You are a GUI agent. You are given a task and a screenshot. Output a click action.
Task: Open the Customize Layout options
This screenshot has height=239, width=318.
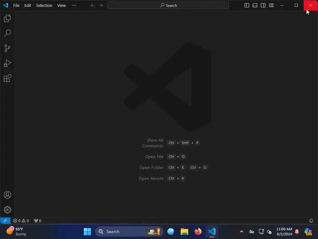(x=271, y=5)
